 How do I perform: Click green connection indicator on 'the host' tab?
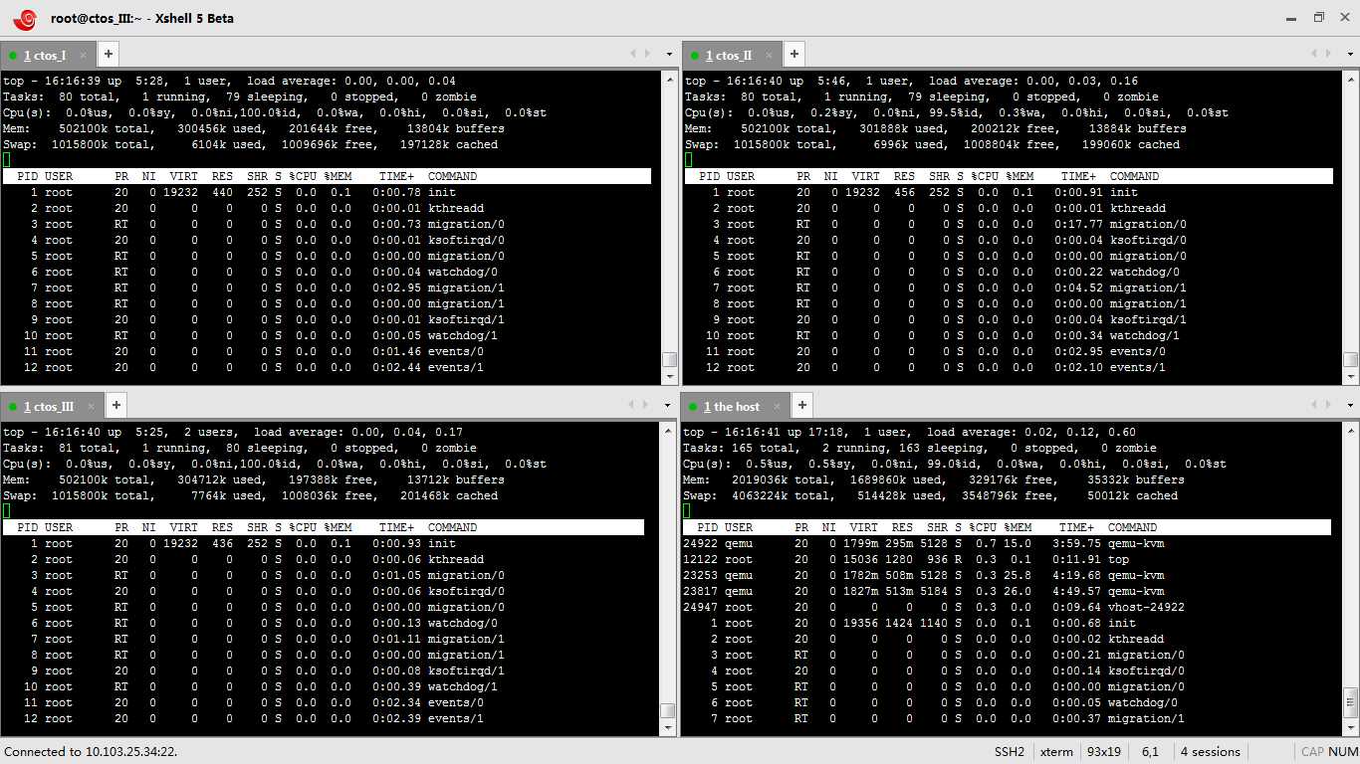tap(693, 407)
